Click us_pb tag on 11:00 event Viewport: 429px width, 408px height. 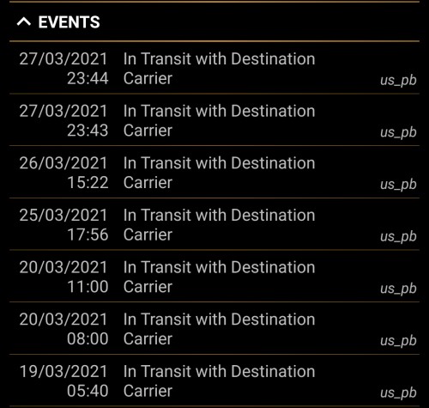point(398,289)
